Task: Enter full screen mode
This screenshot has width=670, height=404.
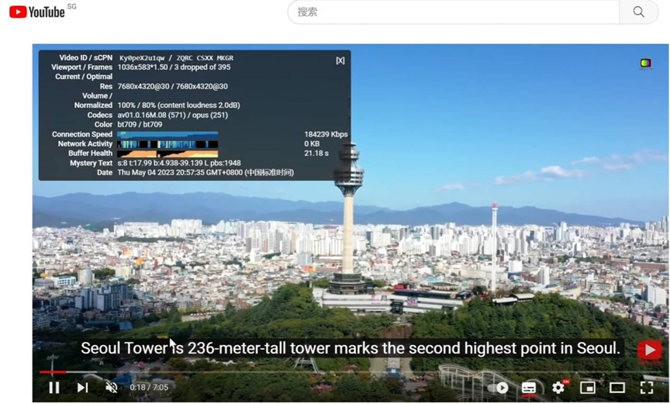Action: point(647,387)
